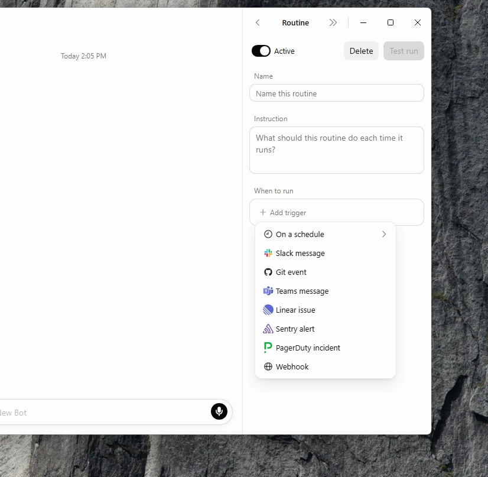Select Sentry alert trigger
Viewport: 488px width, 477px height.
(325, 329)
